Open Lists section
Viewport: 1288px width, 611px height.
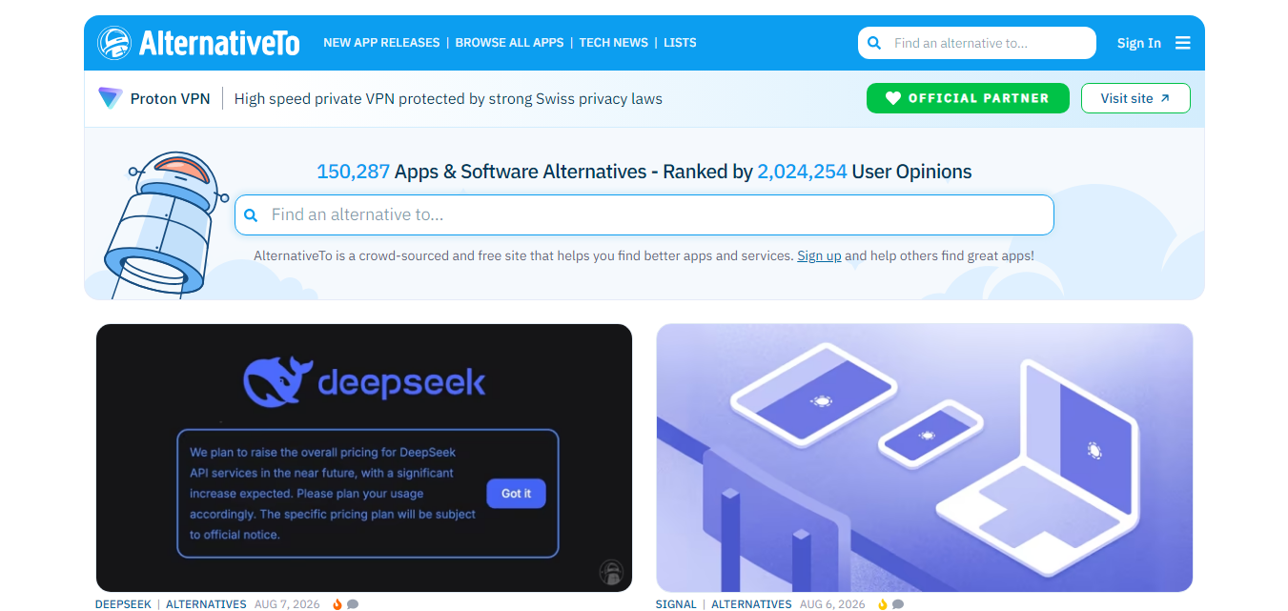[680, 43]
